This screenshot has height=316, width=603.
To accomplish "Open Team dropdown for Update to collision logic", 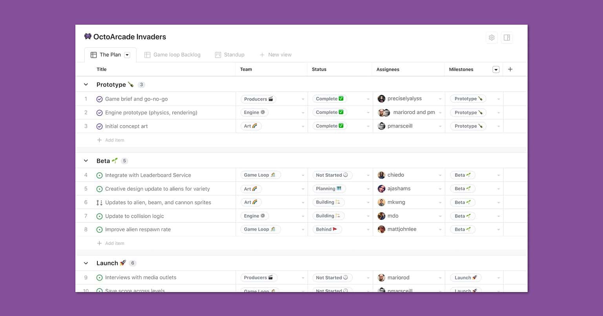I will coord(303,216).
